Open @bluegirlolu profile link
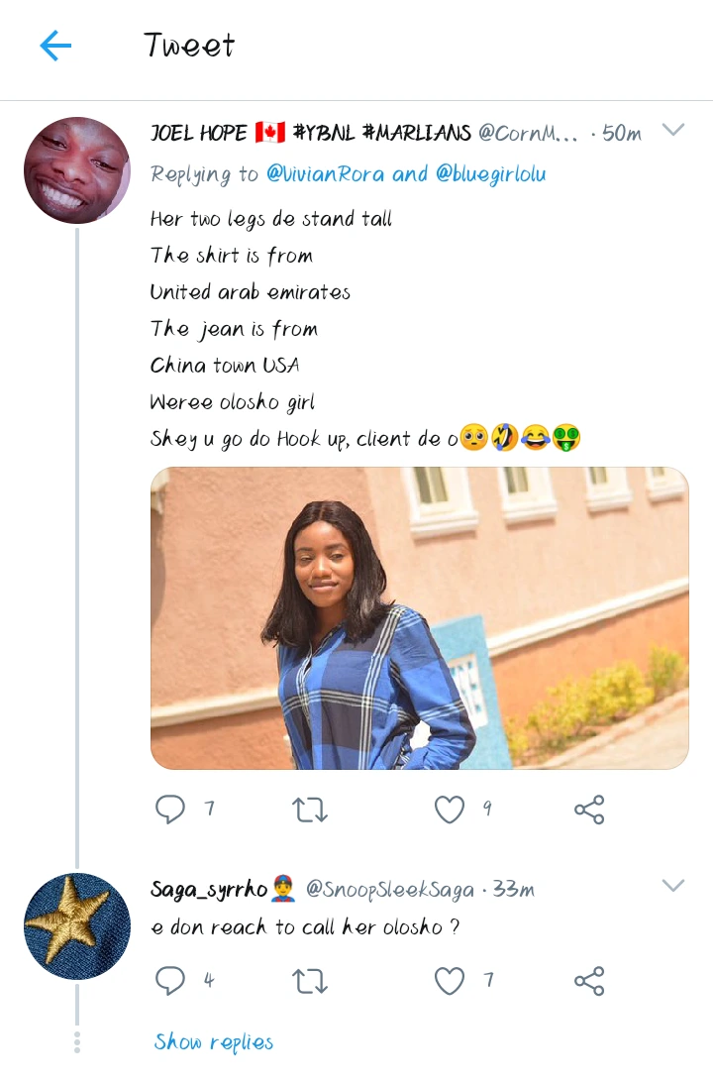The image size is (713, 1082). [x=489, y=174]
